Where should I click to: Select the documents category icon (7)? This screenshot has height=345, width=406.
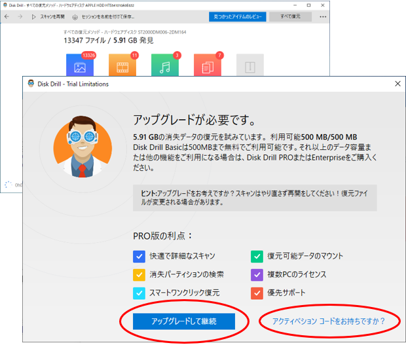(x=208, y=65)
